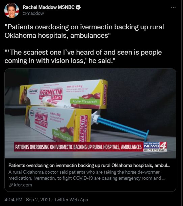Click the card description about rural Oklahoma doctor
The height and width of the screenshot is (206, 183).
click(87, 175)
